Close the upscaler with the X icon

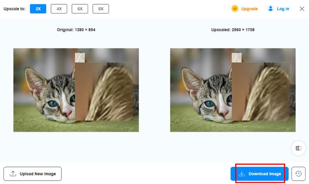pyautogui.click(x=302, y=9)
